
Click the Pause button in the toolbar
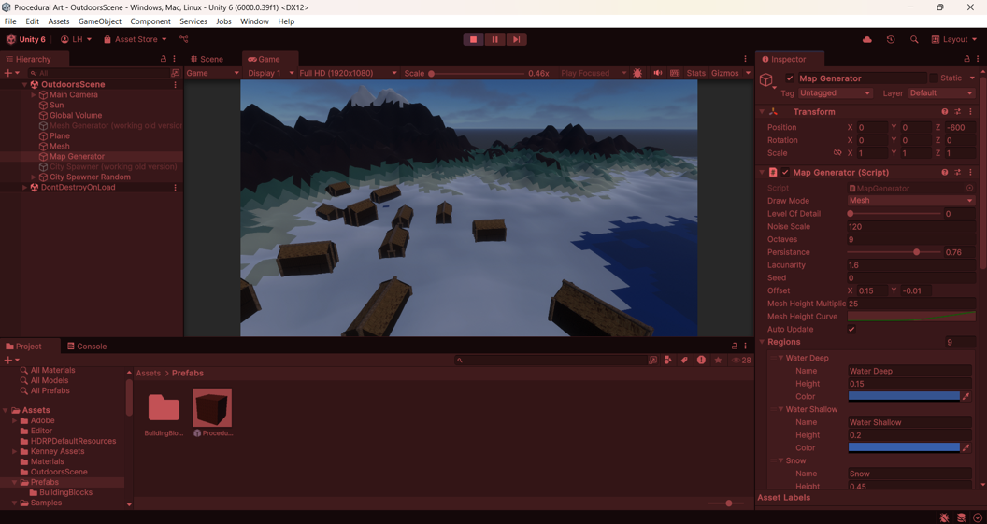tap(494, 39)
